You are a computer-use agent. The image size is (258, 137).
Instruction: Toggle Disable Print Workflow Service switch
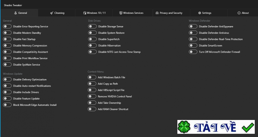coord(7,58)
